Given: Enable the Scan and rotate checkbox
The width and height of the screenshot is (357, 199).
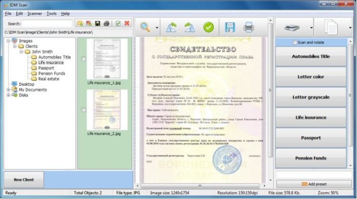Looking at the screenshot, I should pyautogui.click(x=295, y=43).
